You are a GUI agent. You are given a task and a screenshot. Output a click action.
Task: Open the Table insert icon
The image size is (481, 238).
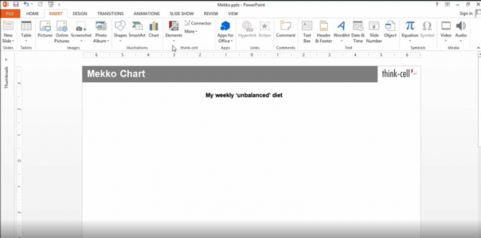click(26, 26)
